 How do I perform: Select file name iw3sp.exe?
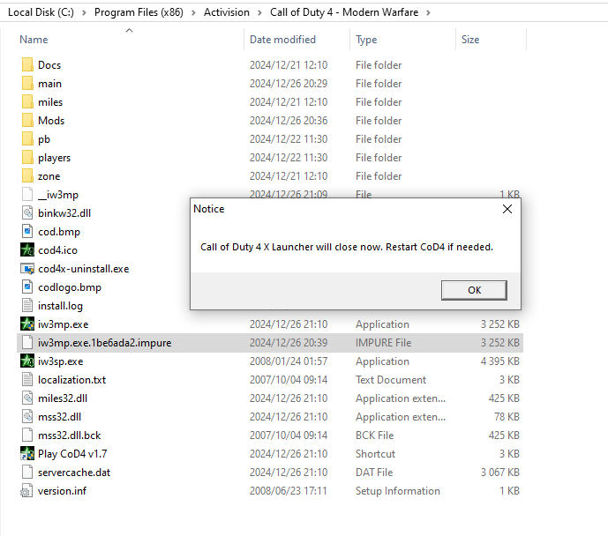pos(61,361)
